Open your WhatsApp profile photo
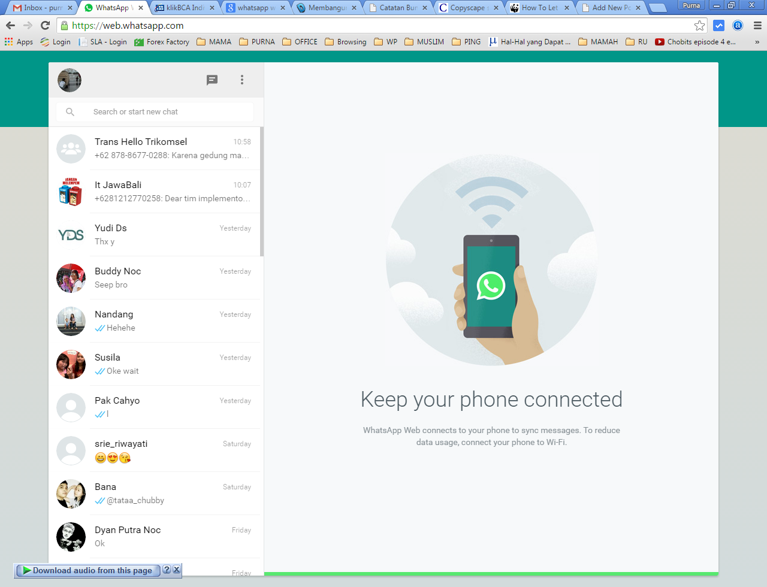Image resolution: width=767 pixels, height=587 pixels. tap(70, 80)
